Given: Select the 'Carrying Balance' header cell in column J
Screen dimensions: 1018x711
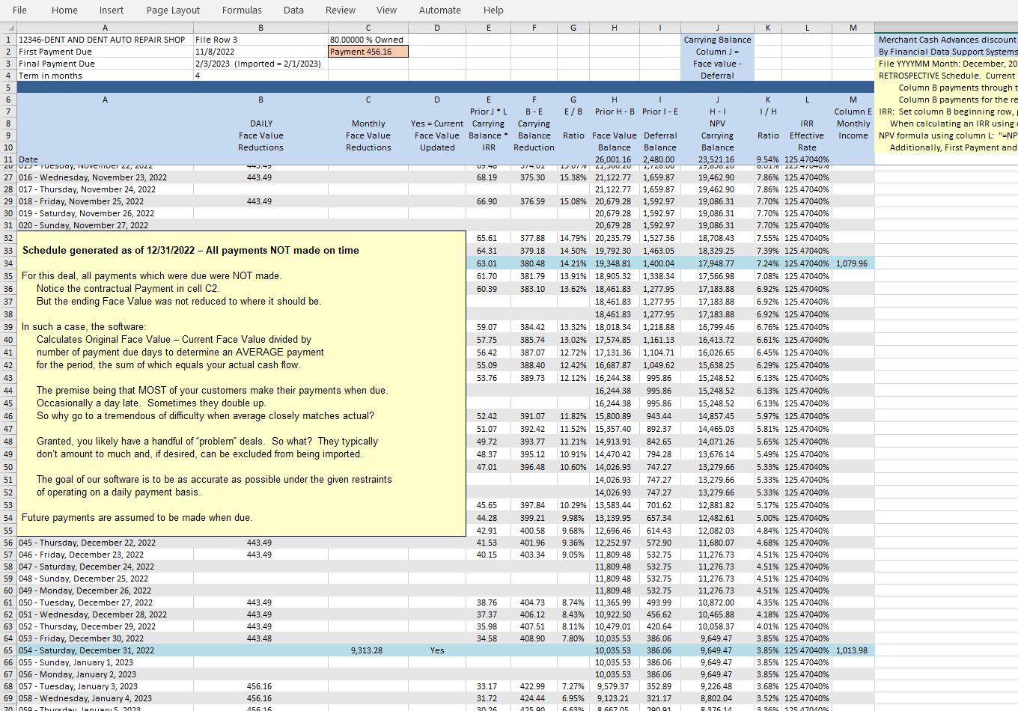Looking at the screenshot, I should pos(717,40).
